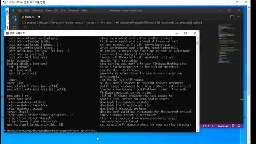
Task: Click the 'projects:list' command text
Action: [x=18, y=96]
